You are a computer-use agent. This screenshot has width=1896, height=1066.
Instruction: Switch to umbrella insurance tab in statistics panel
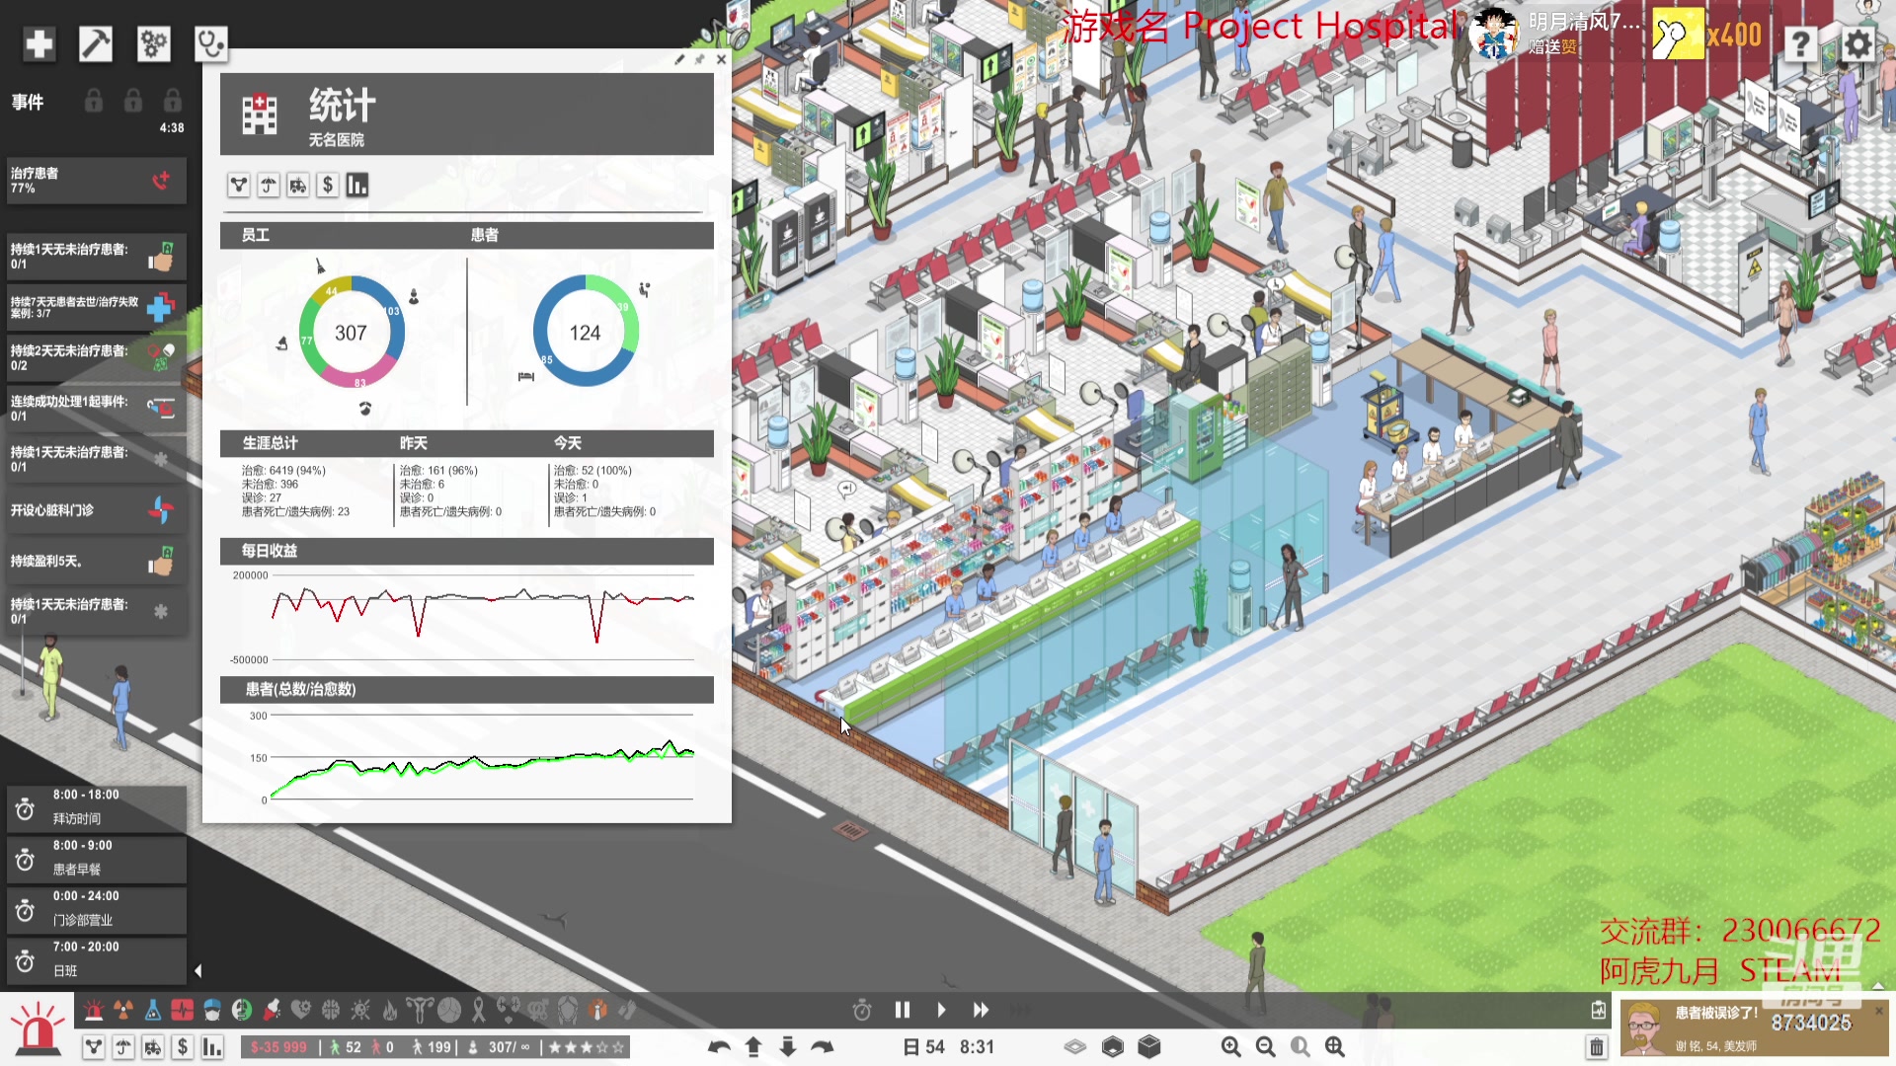pos(269,185)
